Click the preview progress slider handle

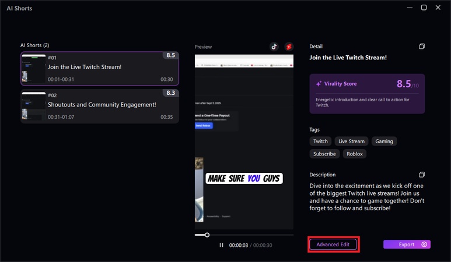click(x=207, y=235)
